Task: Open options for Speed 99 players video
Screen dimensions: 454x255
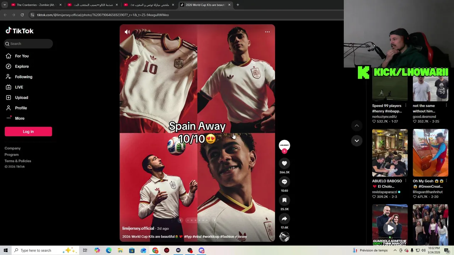Action: tap(406, 106)
